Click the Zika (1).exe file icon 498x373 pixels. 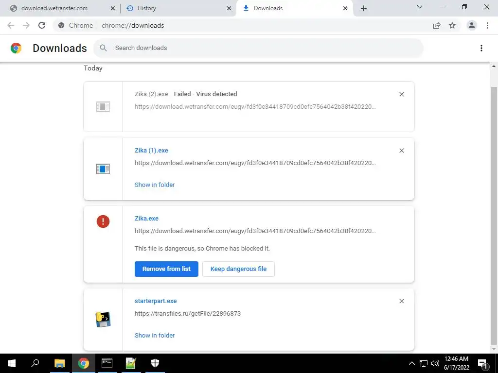click(103, 169)
